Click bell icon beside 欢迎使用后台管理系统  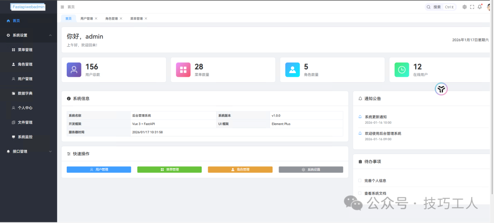pos(360,133)
